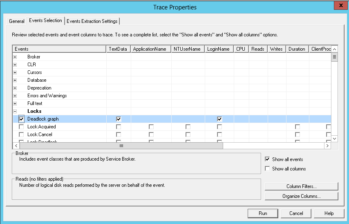Expand the Database event category

[x=15, y=80]
